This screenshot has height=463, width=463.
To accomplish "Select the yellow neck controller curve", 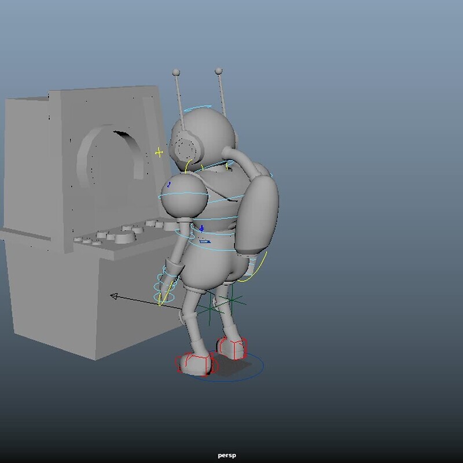I will [x=188, y=166].
